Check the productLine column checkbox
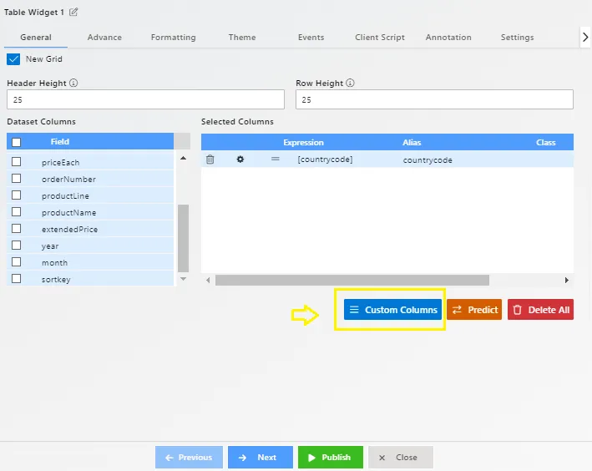Viewport: 592px width, 471px height. tap(16, 195)
